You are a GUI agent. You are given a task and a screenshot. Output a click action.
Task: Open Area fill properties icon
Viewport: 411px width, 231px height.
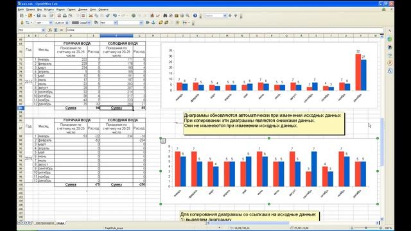click(x=96, y=22)
